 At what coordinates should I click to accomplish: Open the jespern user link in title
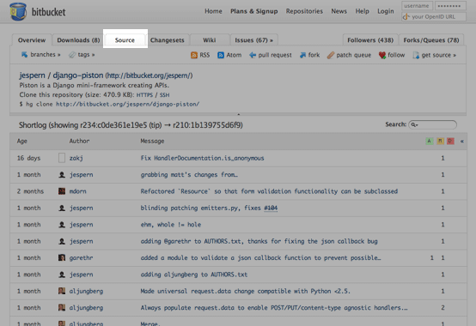[x=32, y=75]
